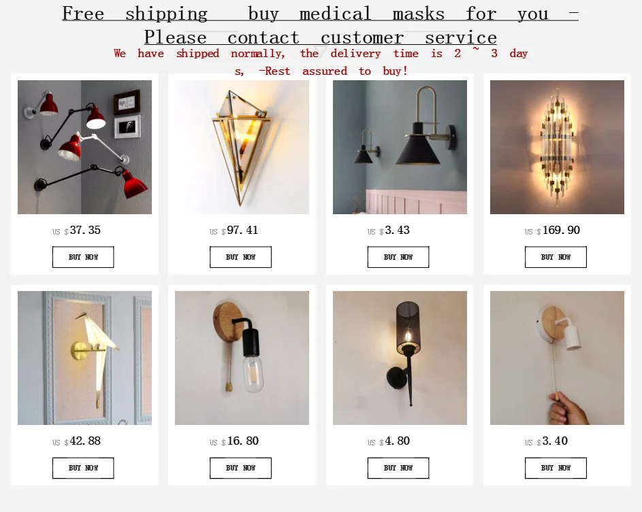Image resolution: width=642 pixels, height=512 pixels.
Task: Click the US $16.80 price text
Action: tap(234, 441)
